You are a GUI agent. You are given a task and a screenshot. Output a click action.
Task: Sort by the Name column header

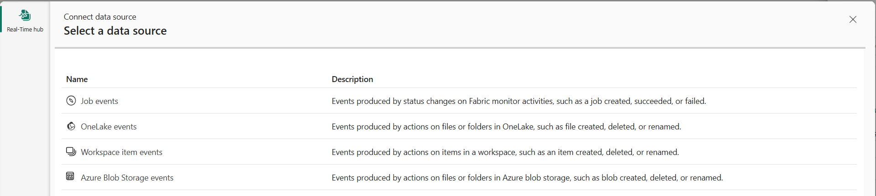[x=77, y=79]
